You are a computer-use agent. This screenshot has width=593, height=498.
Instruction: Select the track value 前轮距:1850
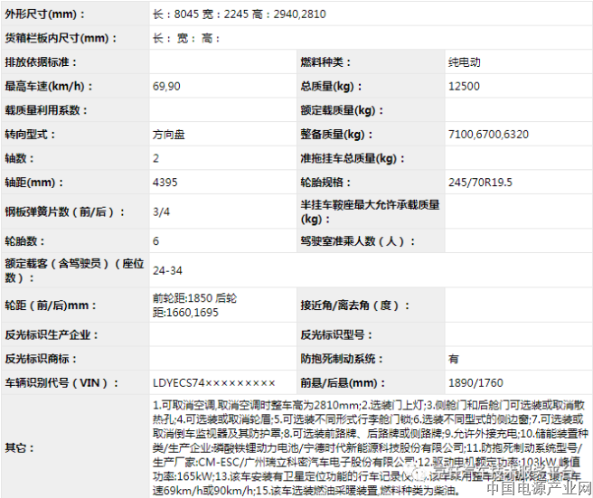183,298
